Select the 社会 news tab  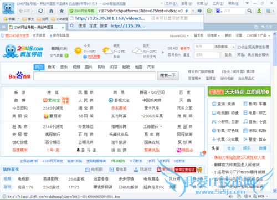[x=231, y=148]
